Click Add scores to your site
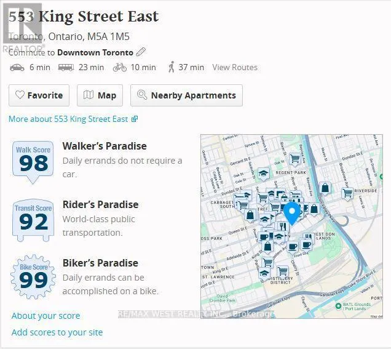The image size is (391, 349). [57, 332]
